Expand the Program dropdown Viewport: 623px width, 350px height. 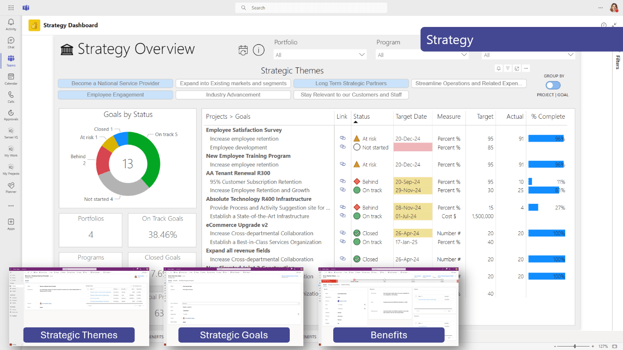click(x=422, y=55)
